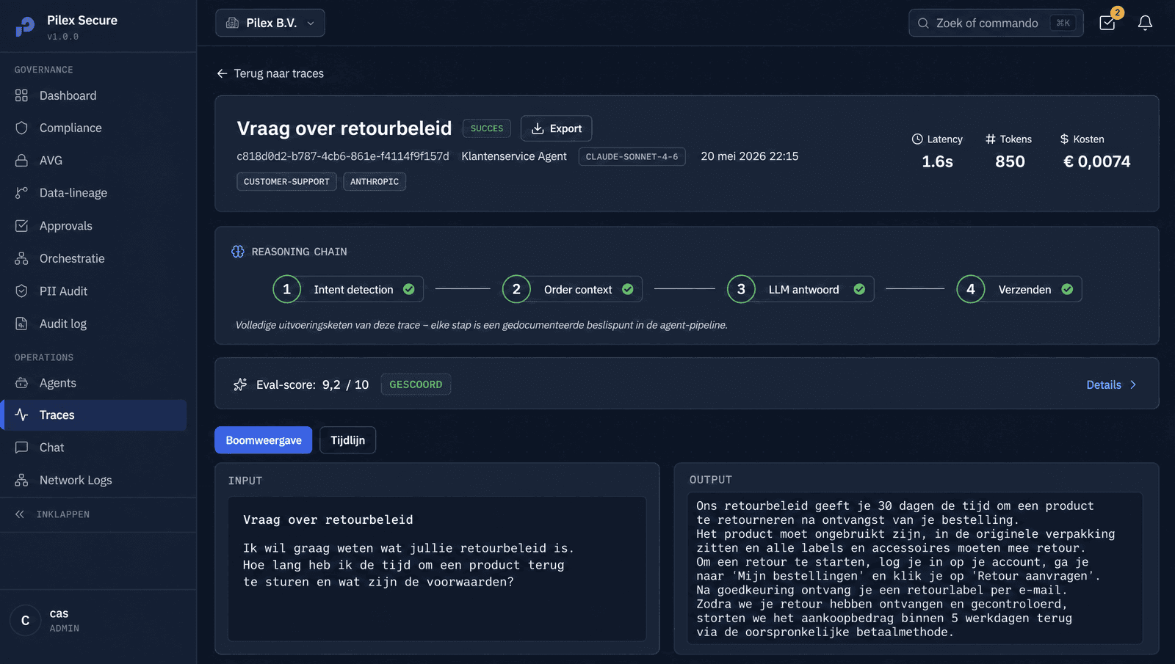
Task: Click the GESCOORD badge
Action: point(416,384)
